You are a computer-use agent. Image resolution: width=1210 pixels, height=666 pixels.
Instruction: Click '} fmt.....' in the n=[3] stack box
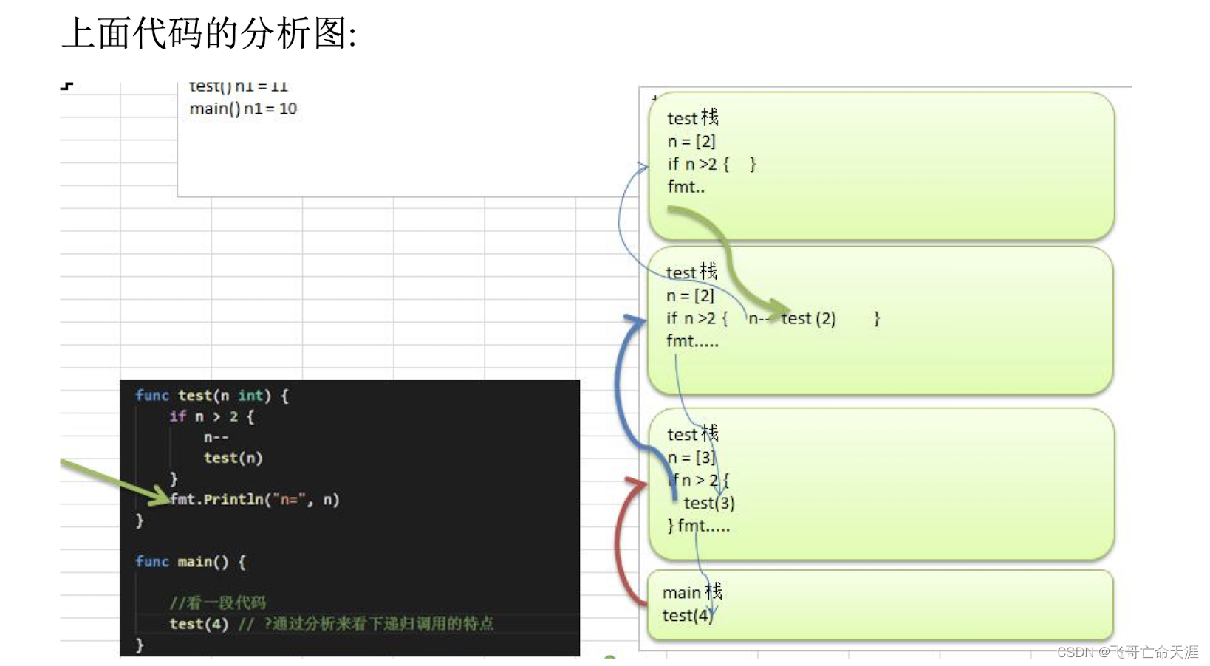[x=699, y=526]
